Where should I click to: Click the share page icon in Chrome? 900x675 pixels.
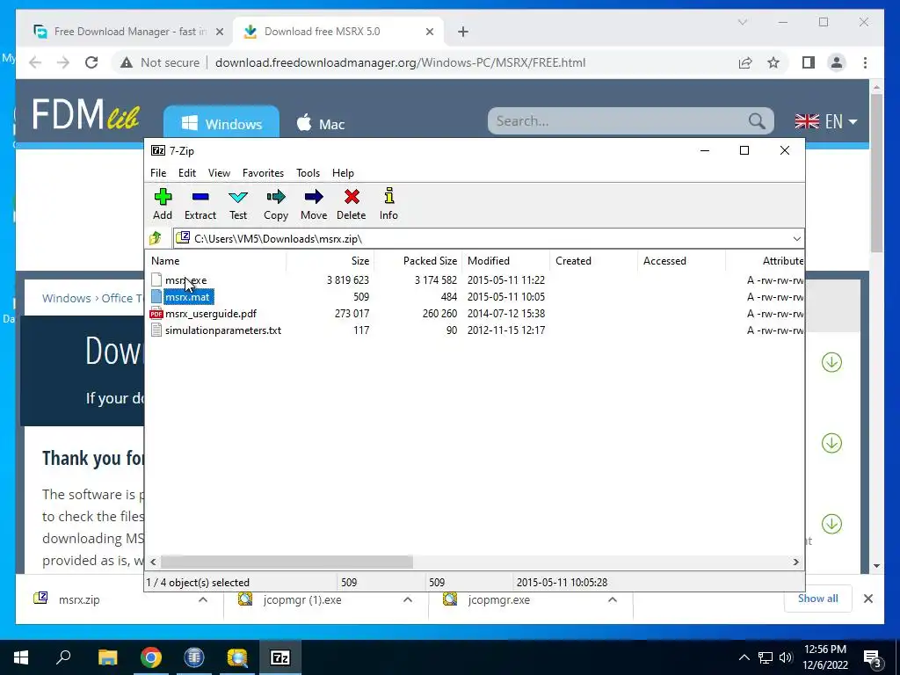tap(745, 62)
